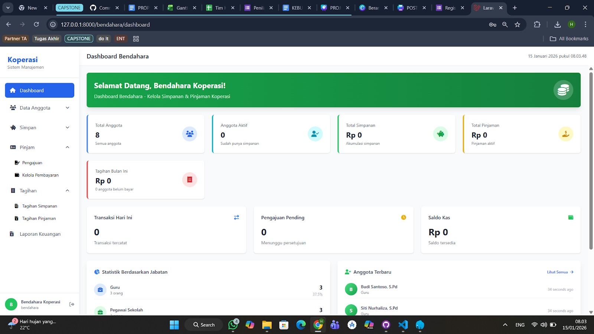Open the ENT bookmark

[x=121, y=39]
